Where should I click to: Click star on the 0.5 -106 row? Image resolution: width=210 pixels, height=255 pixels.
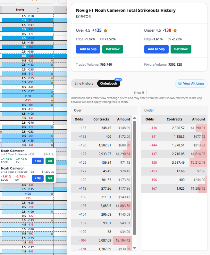click(52, 105)
